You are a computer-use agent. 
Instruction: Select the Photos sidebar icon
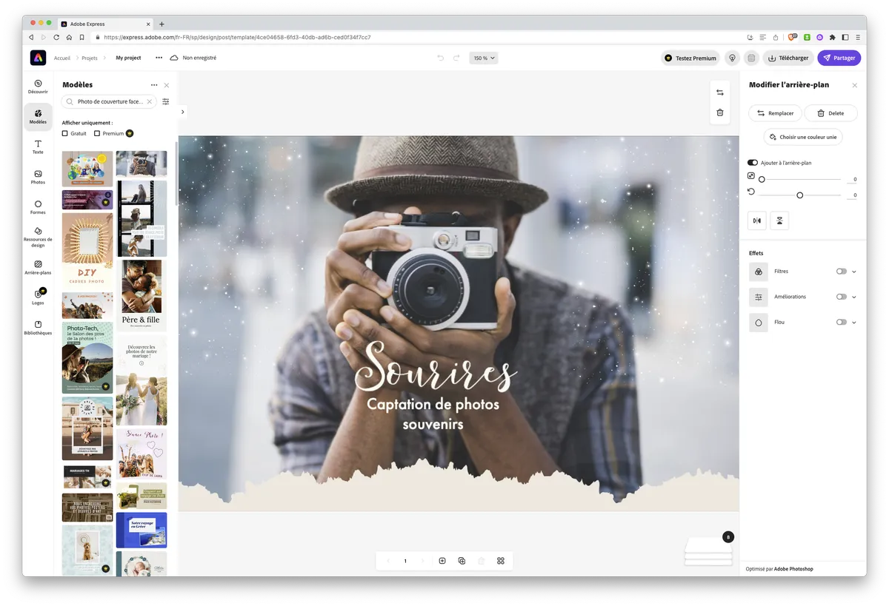coord(38,177)
